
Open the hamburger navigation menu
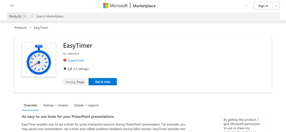(x=12, y=6)
